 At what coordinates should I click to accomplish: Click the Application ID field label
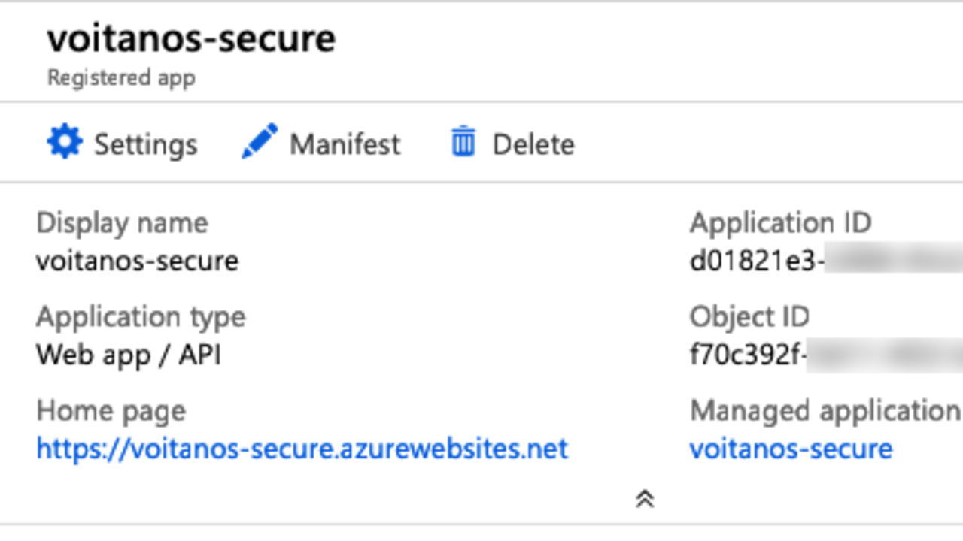click(x=780, y=222)
